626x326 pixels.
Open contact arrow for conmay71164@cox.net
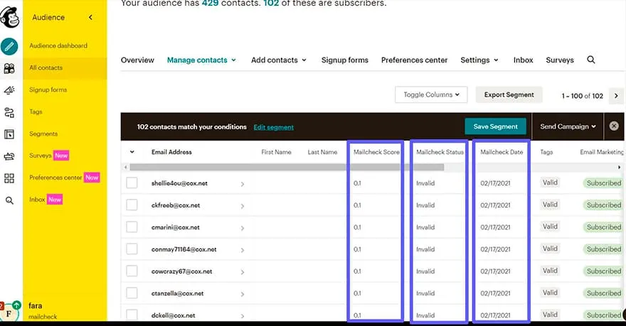click(x=243, y=250)
